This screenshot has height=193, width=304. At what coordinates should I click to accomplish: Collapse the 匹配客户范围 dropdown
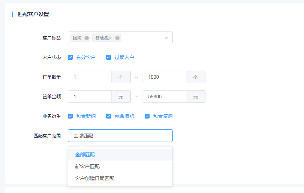coord(166,136)
